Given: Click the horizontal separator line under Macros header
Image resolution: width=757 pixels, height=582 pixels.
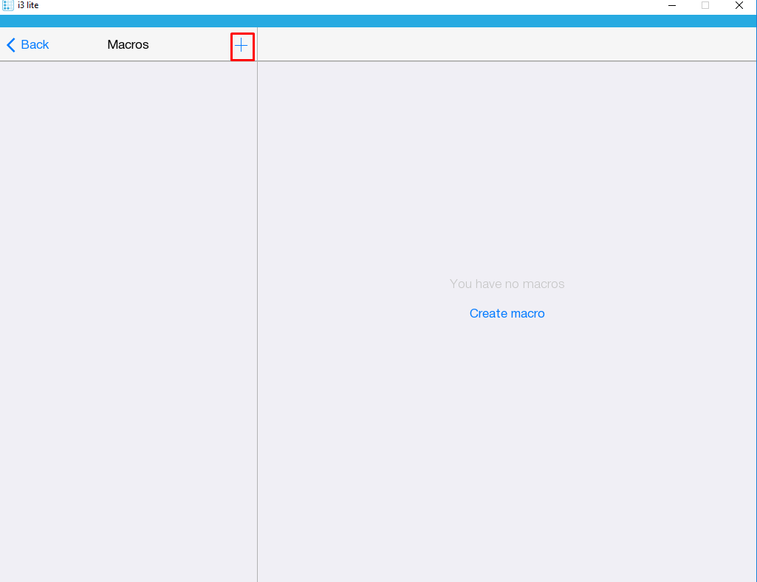Looking at the screenshot, I should 128,61.
